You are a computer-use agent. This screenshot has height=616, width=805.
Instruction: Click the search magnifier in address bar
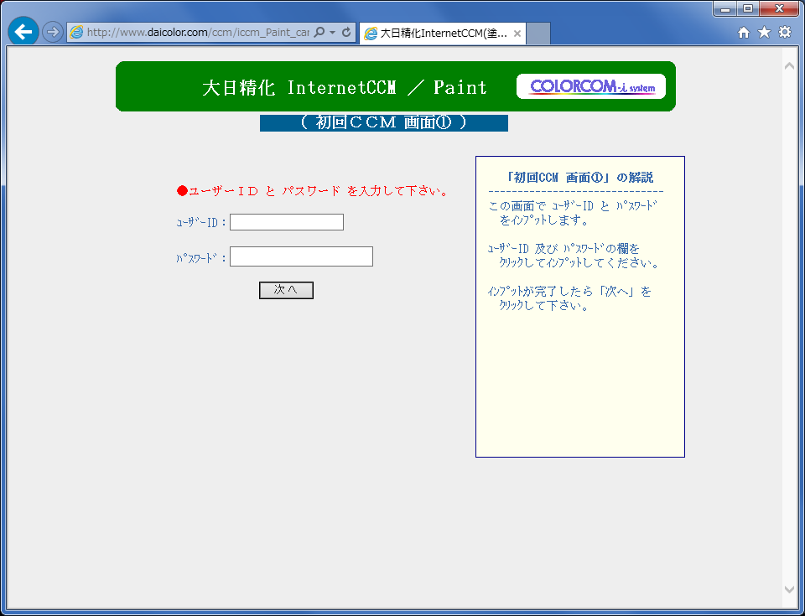(319, 33)
